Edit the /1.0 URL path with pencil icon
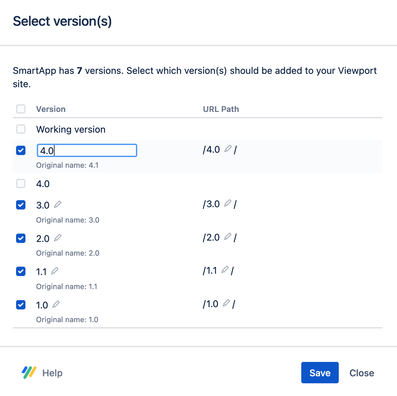 point(226,303)
